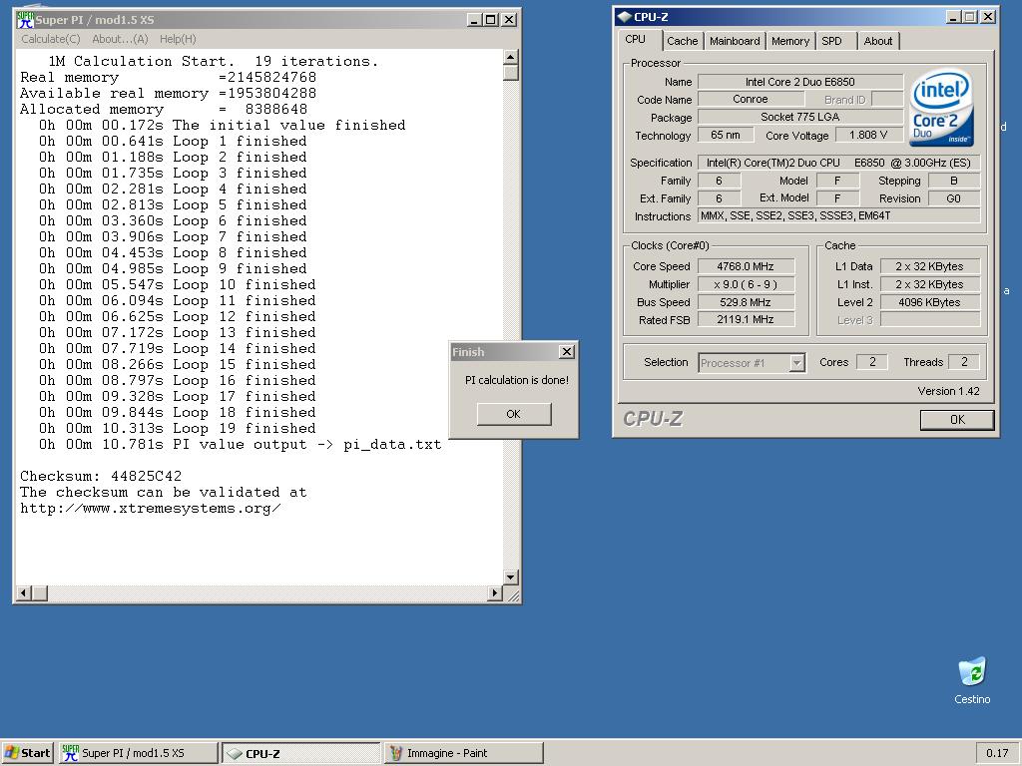The image size is (1022, 766).
Task: Click the CPU-Z title bar icon
Action: (x=625, y=17)
